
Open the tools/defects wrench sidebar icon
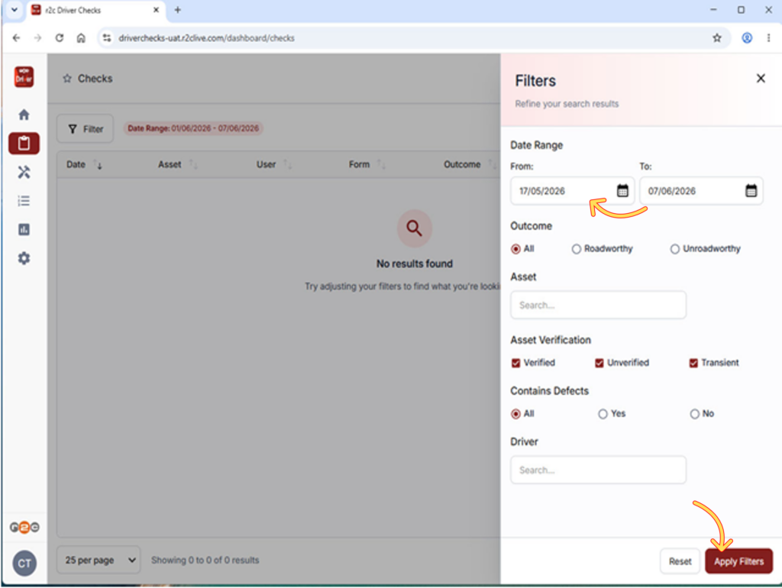click(x=24, y=172)
